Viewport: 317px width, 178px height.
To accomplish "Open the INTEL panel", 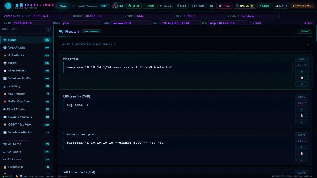I will coord(224,6).
